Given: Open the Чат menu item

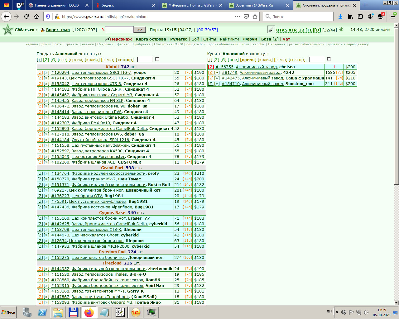Looking at the screenshot, I should coord(286,39).
